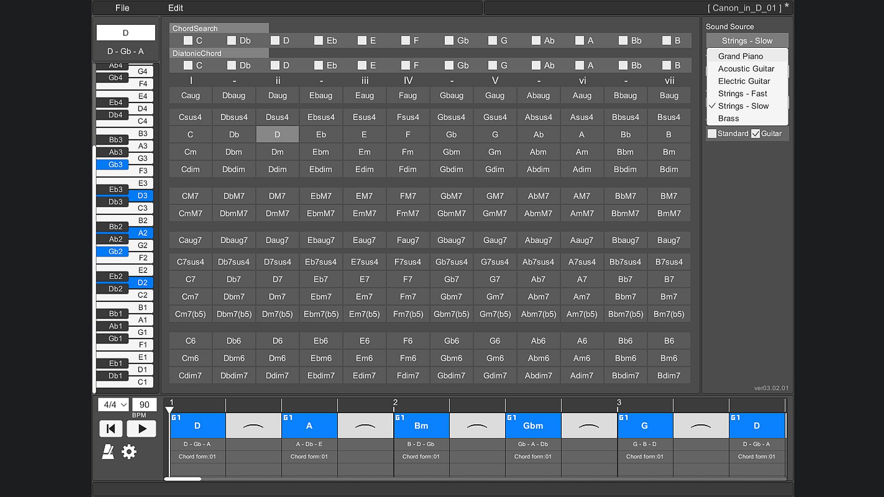Uncheck the Guitar checkbox

756,134
